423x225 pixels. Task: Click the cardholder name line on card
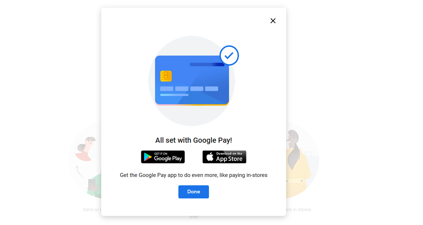[174, 95]
